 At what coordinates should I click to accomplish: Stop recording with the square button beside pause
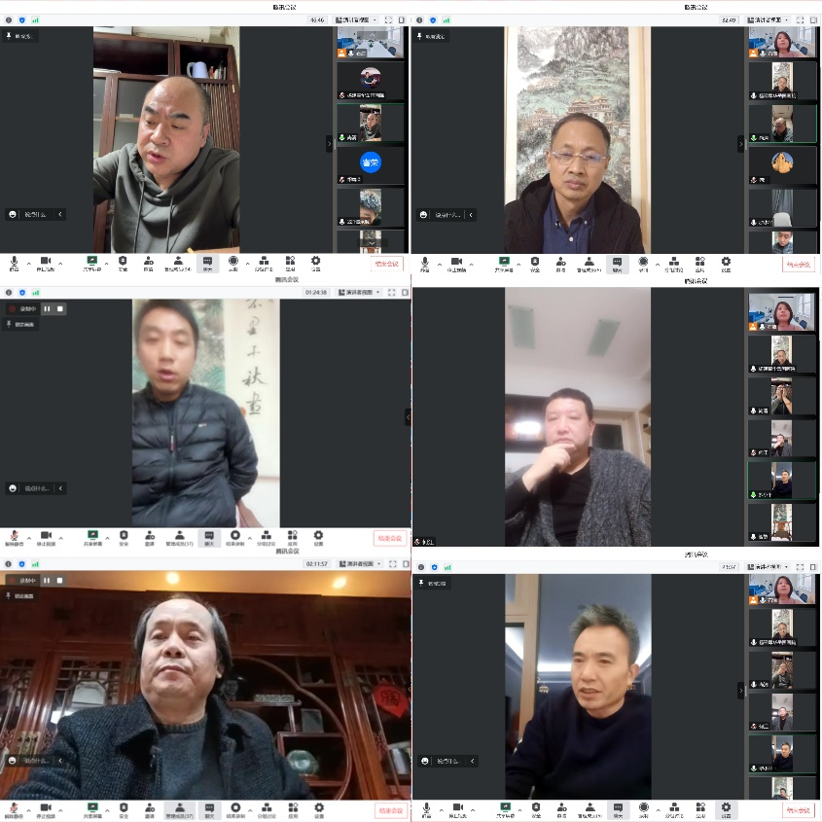click(60, 308)
